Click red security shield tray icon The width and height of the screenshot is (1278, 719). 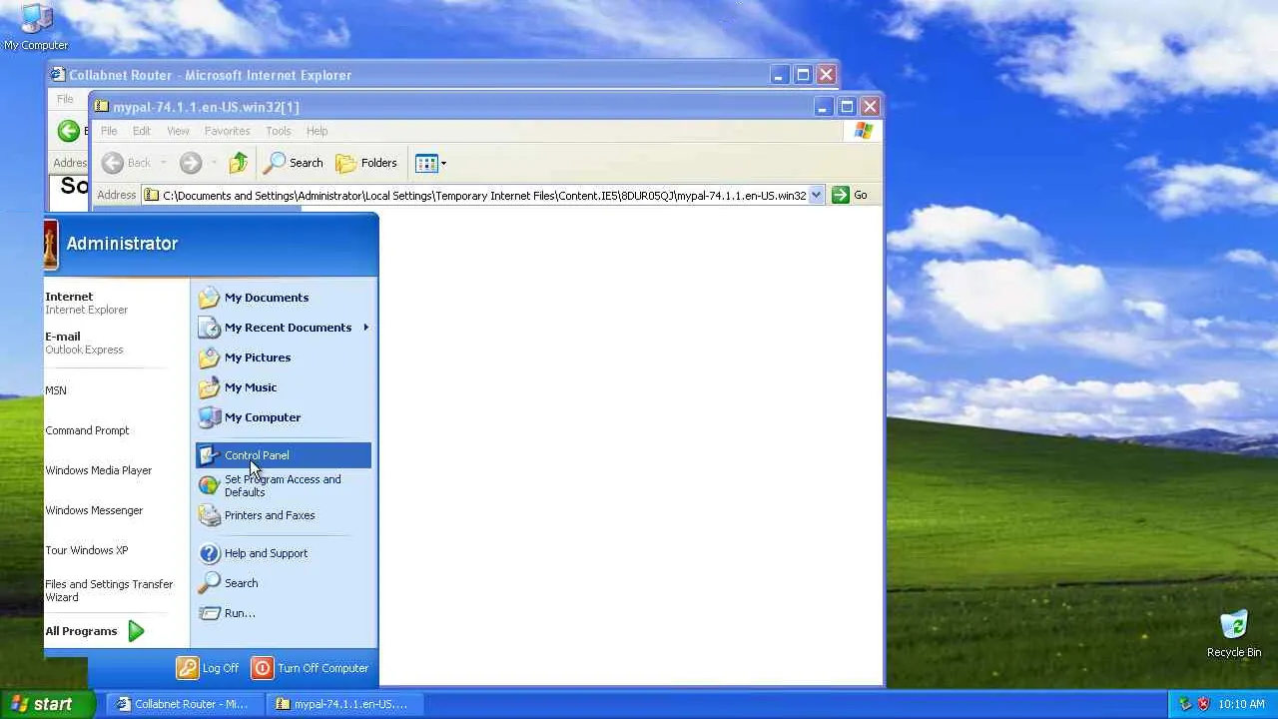point(1203,704)
